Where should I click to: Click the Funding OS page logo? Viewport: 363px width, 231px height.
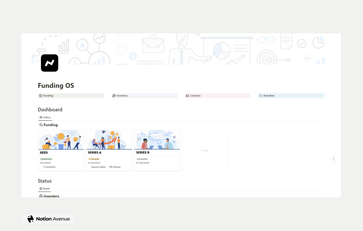pyautogui.click(x=49, y=63)
